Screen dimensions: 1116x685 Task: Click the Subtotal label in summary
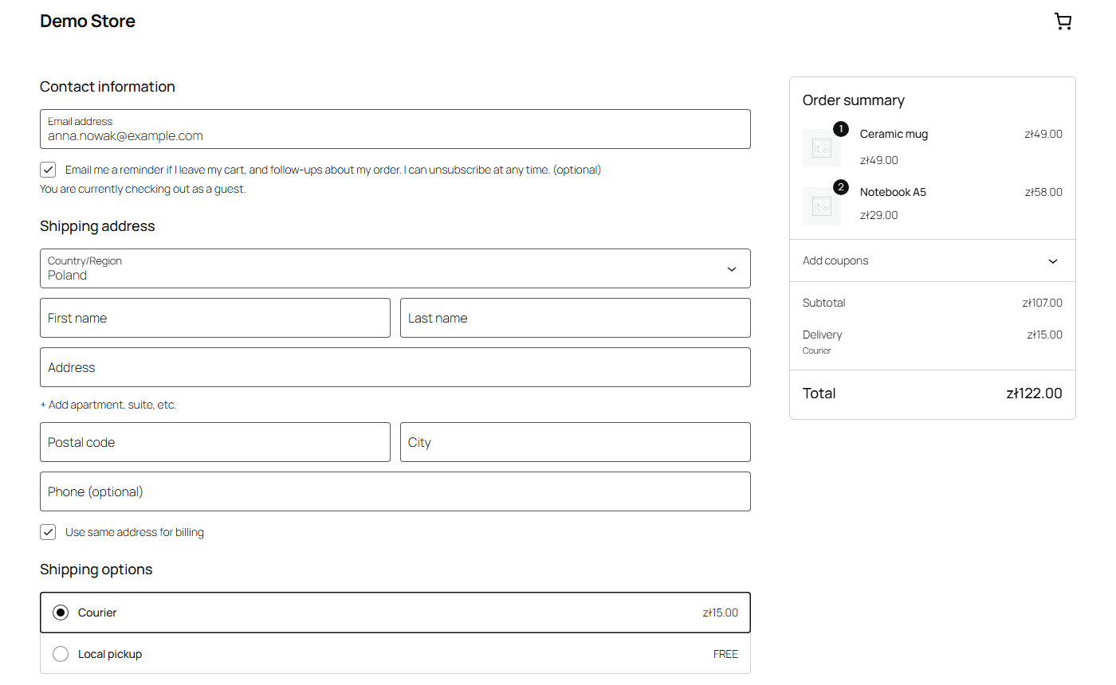pos(824,303)
